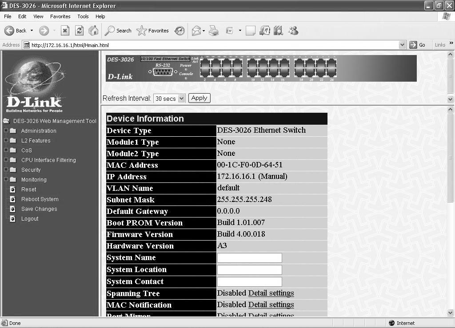This screenshot has height=328, width=455.
Task: Open the History toolbar icon
Action: [180, 31]
